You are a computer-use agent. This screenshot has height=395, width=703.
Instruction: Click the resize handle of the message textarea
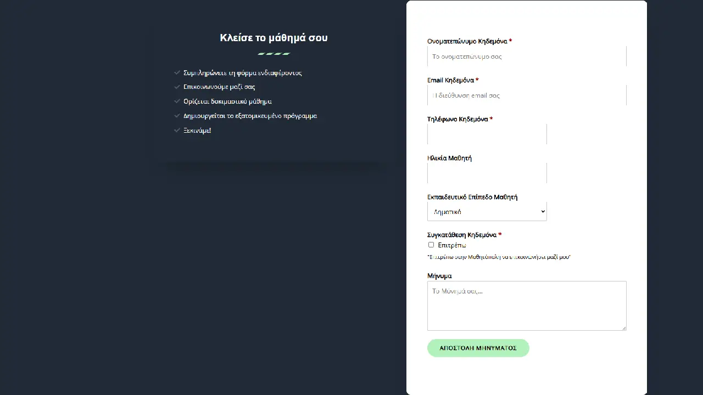click(623, 328)
